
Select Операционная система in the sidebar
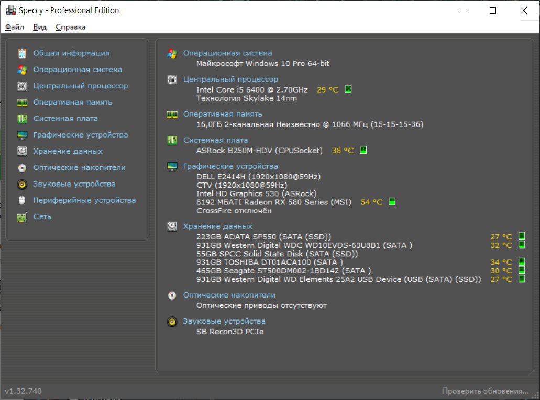(78, 70)
